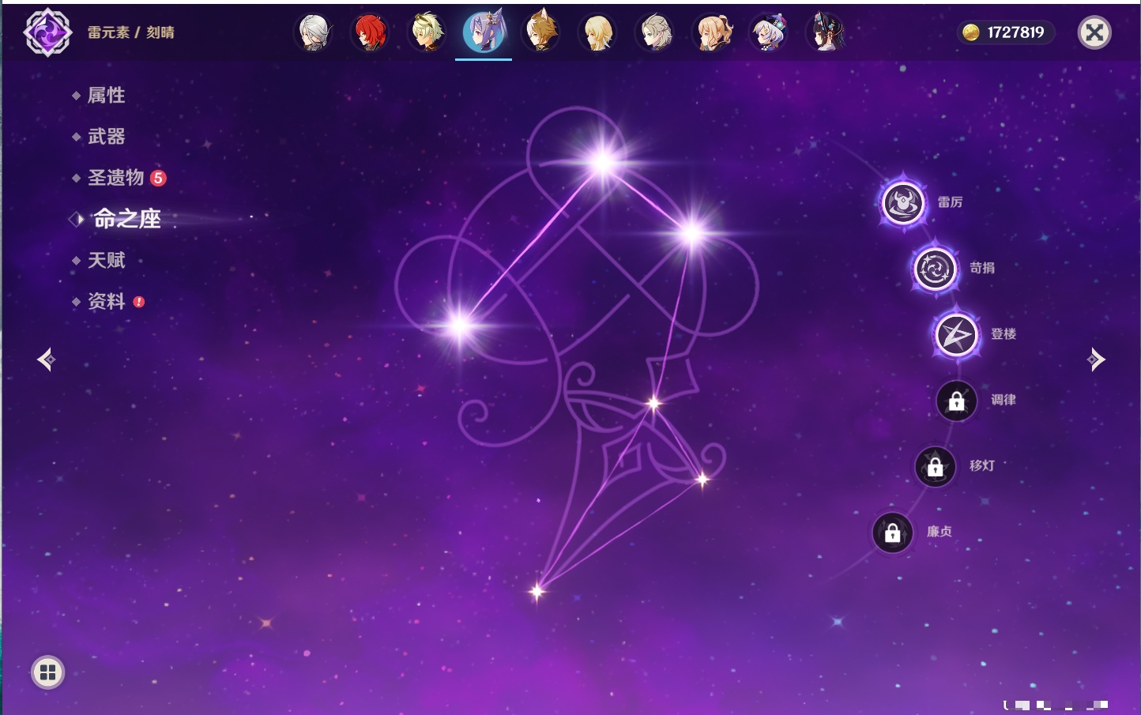Click the 移灯 constellation label
The width and height of the screenshot is (1141, 715).
[982, 465]
